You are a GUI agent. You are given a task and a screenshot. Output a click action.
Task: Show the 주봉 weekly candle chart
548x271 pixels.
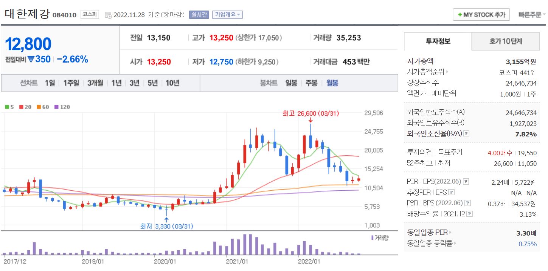[x=312, y=83]
